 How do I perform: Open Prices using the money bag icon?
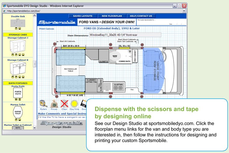tap(54, 104)
